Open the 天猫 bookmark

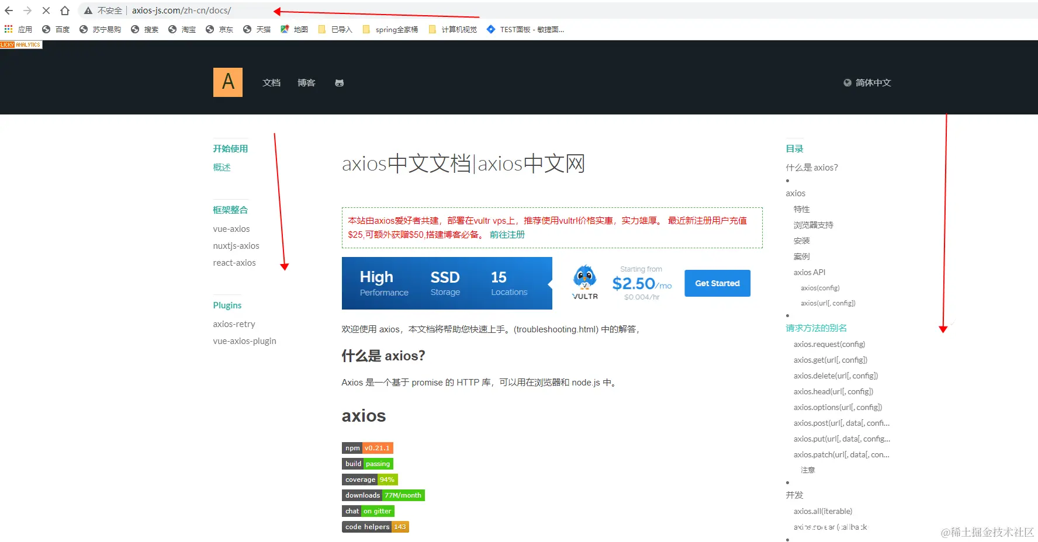(257, 29)
